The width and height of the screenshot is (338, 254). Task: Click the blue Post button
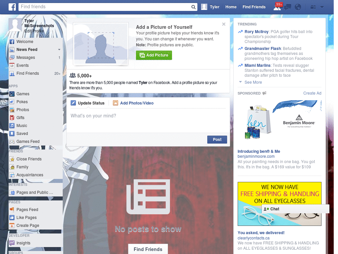[x=217, y=140]
